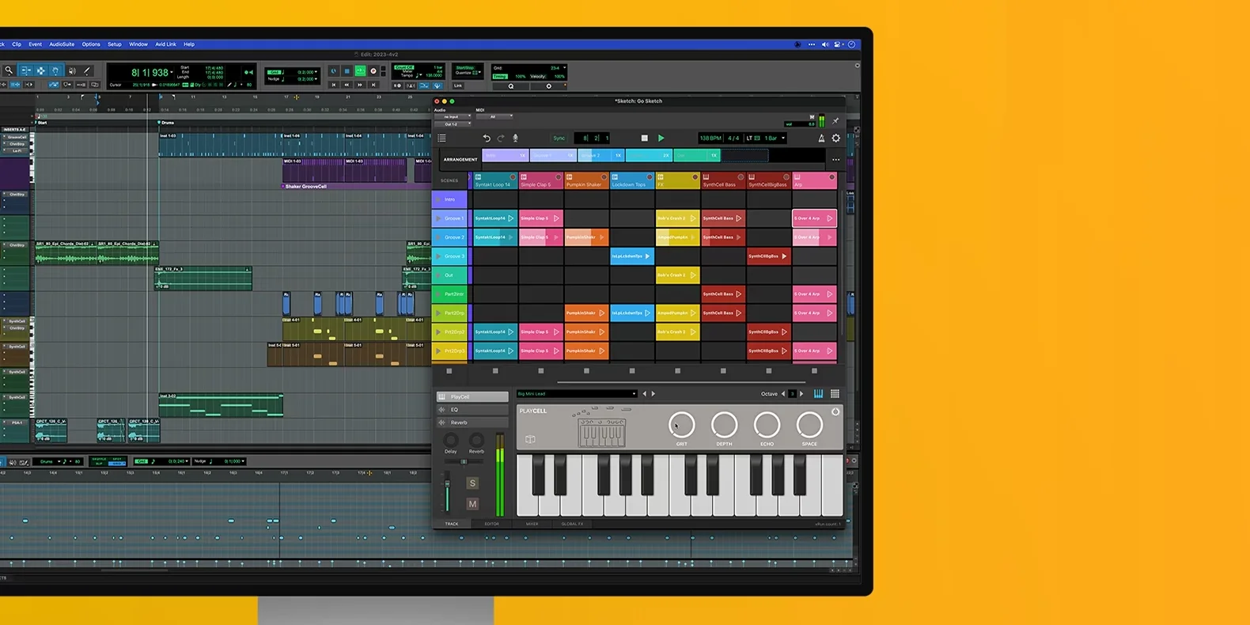Open Sketch settings gear icon
This screenshot has height=625, width=1250.
835,138
